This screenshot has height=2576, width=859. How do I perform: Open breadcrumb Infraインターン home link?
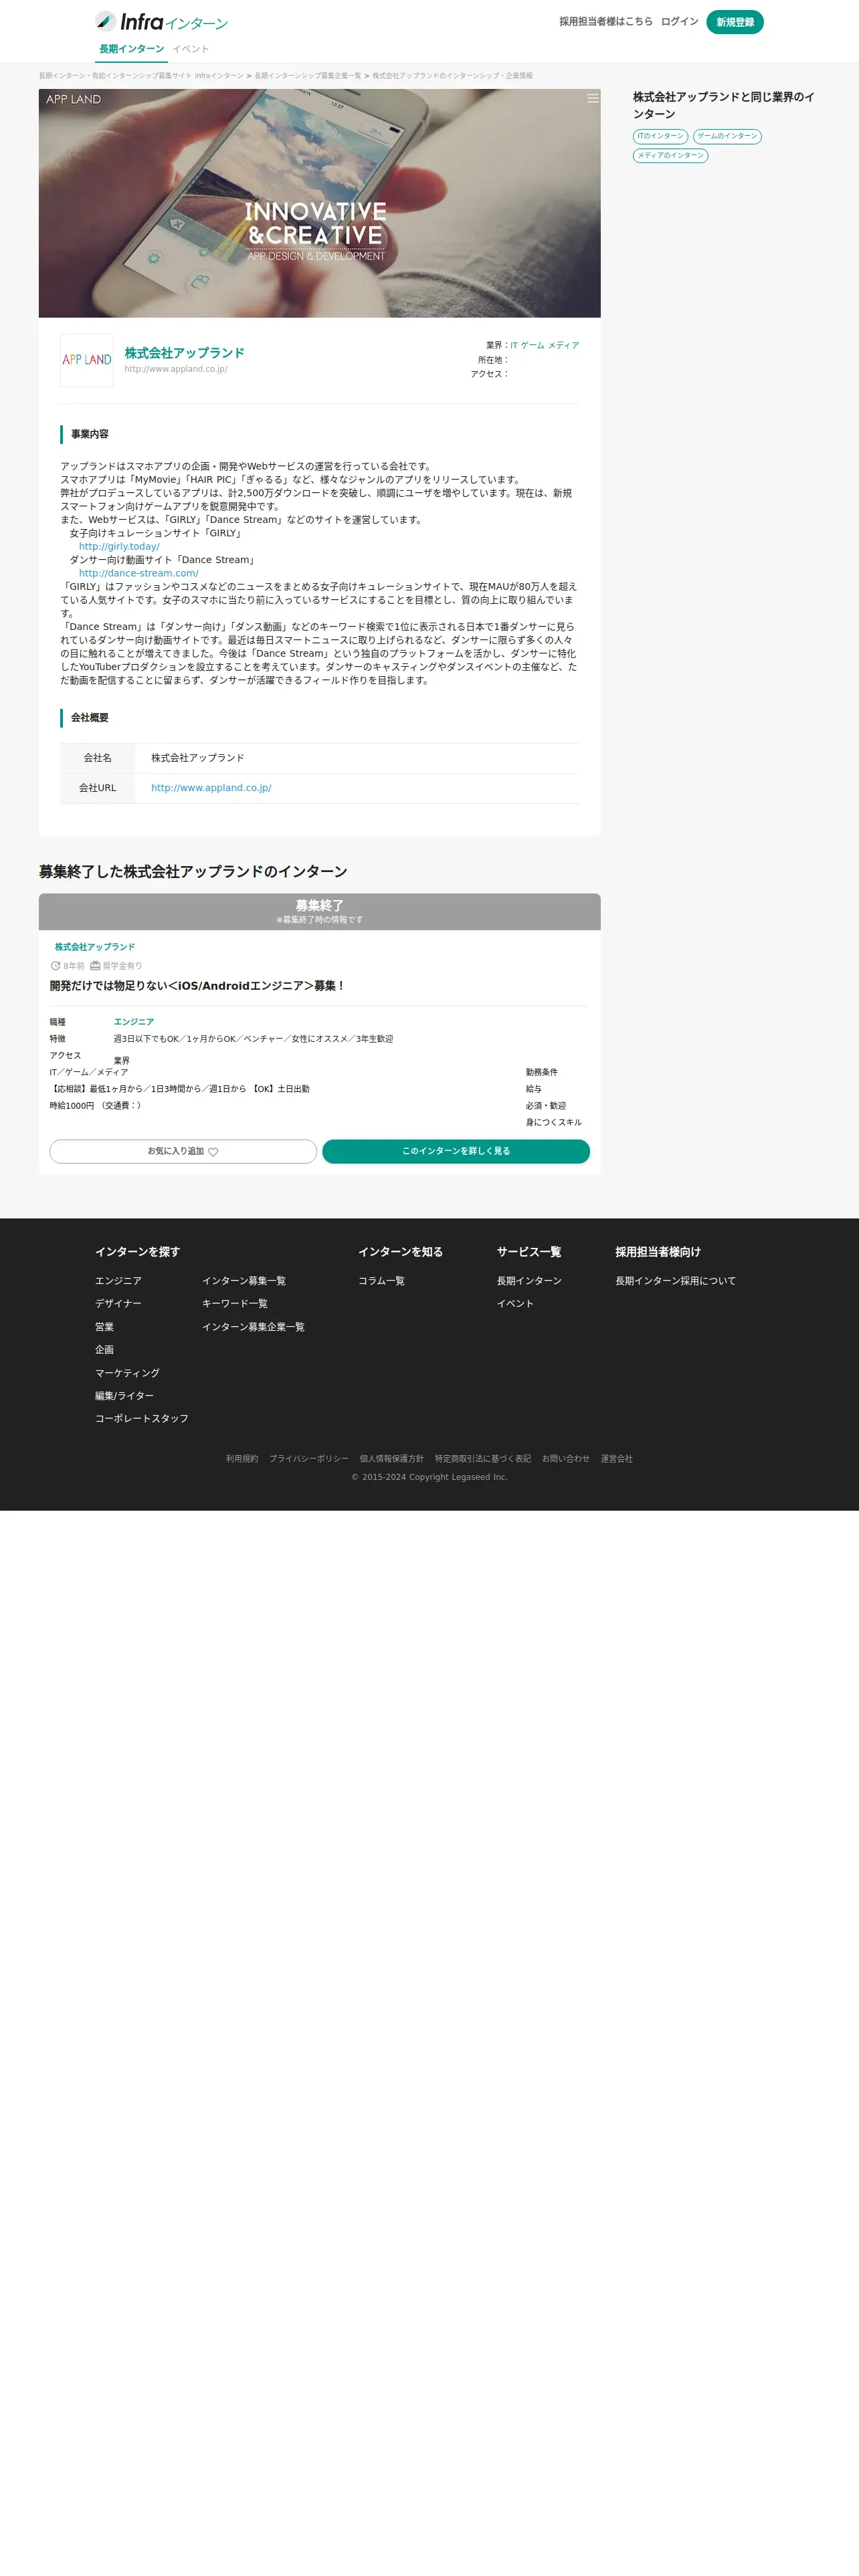tap(141, 76)
